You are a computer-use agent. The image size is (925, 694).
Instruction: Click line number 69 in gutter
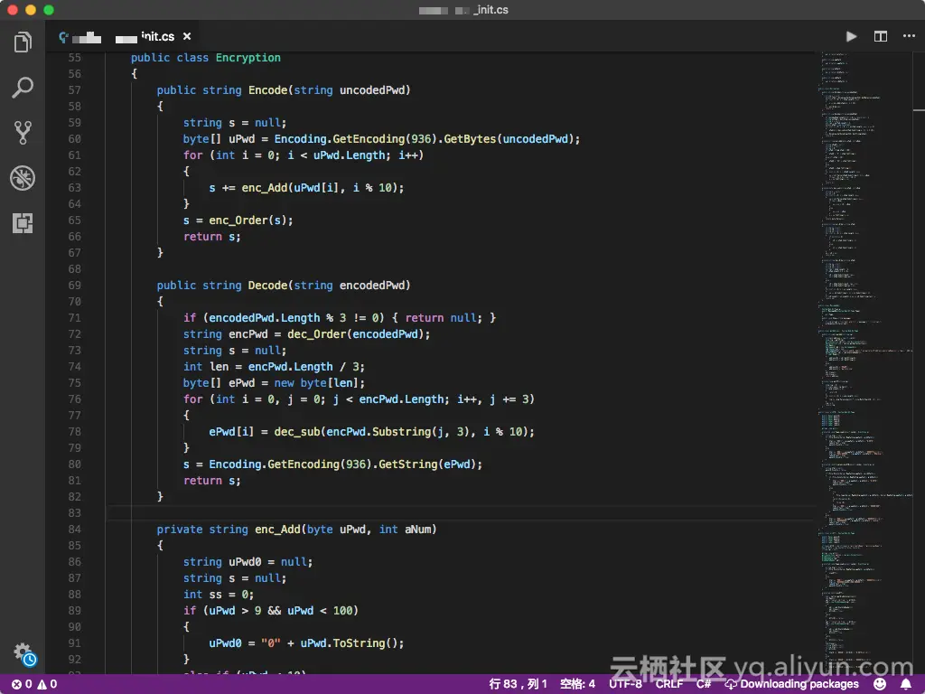(x=74, y=286)
